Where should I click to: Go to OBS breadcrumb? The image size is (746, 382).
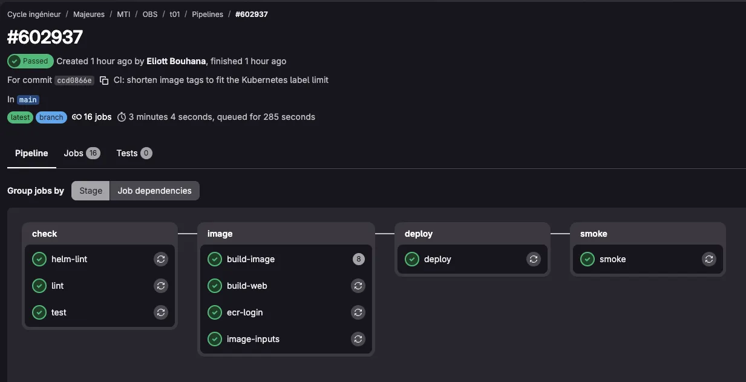click(149, 14)
